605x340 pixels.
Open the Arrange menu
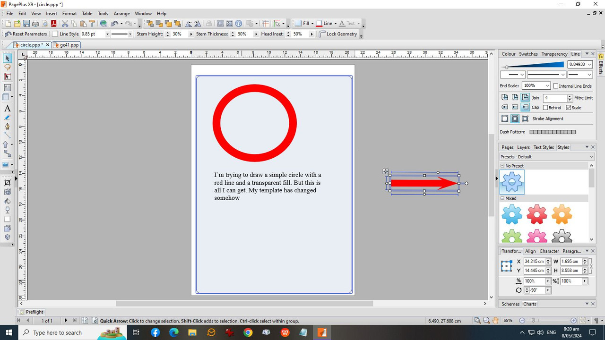coord(121,14)
